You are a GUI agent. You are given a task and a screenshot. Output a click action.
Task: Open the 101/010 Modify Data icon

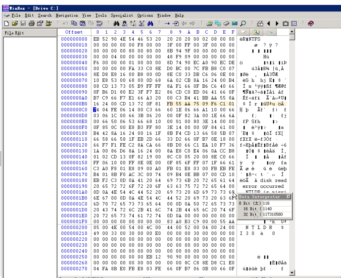pyautogui.click(x=99, y=24)
